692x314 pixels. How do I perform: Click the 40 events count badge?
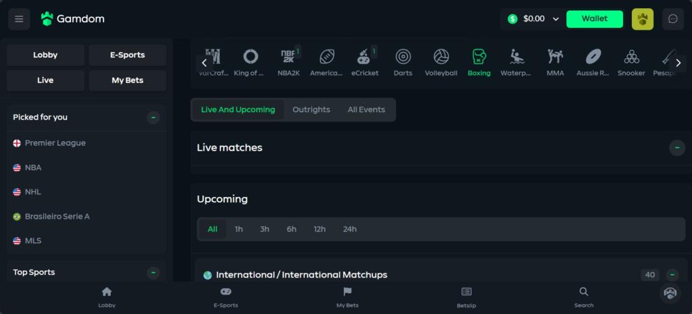pyautogui.click(x=650, y=276)
